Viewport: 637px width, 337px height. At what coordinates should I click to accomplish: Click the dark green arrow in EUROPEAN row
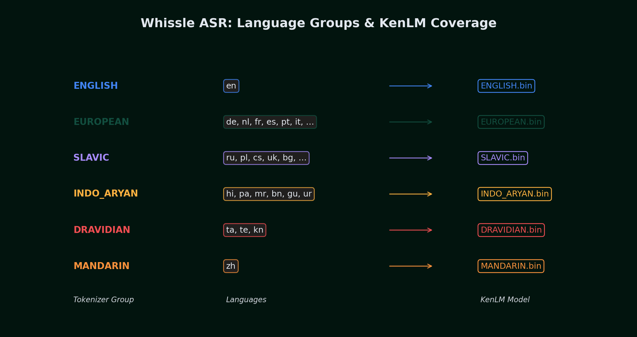[x=411, y=122]
